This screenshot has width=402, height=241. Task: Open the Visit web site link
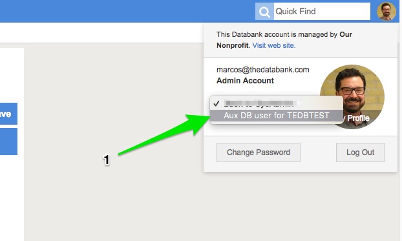tap(274, 45)
